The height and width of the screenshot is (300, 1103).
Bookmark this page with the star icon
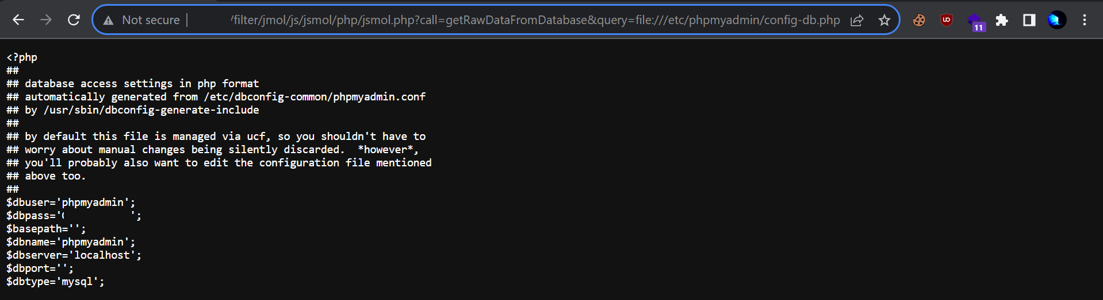884,20
